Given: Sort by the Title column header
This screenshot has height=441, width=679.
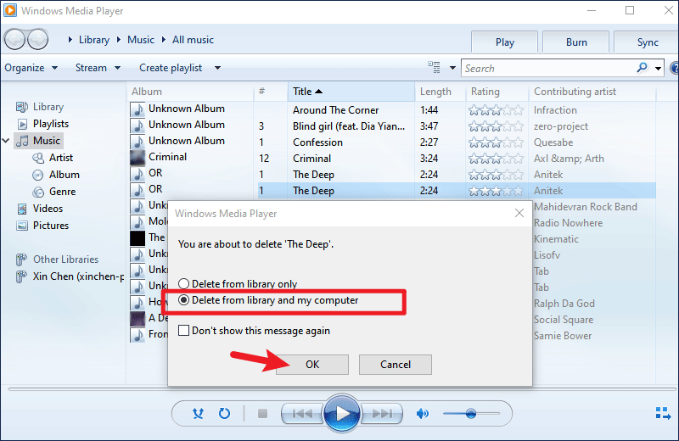Looking at the screenshot, I should pyautogui.click(x=351, y=92).
